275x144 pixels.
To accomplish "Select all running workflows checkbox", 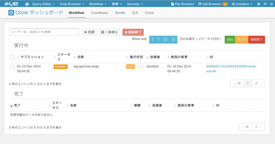I will coord(12,57).
